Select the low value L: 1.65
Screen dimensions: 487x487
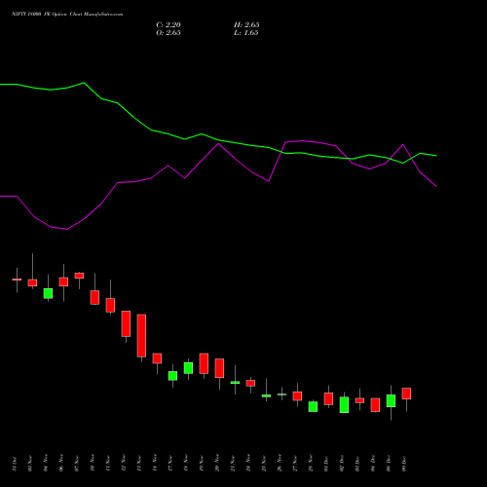(x=246, y=33)
